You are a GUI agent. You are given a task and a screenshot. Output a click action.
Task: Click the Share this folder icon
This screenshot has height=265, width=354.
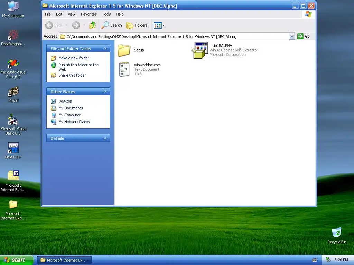point(54,75)
